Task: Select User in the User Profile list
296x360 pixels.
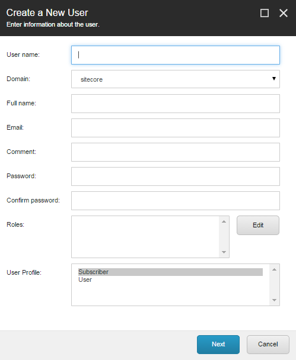Action: [85, 279]
